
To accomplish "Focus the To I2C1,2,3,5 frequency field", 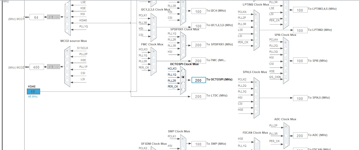I will pos(199,26).
